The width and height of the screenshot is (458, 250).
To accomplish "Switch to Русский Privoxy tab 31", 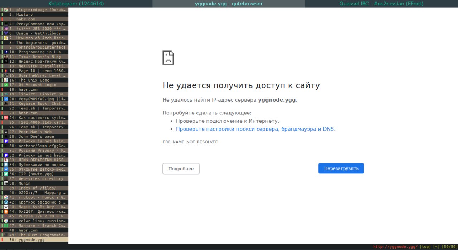I will click(x=34, y=150).
